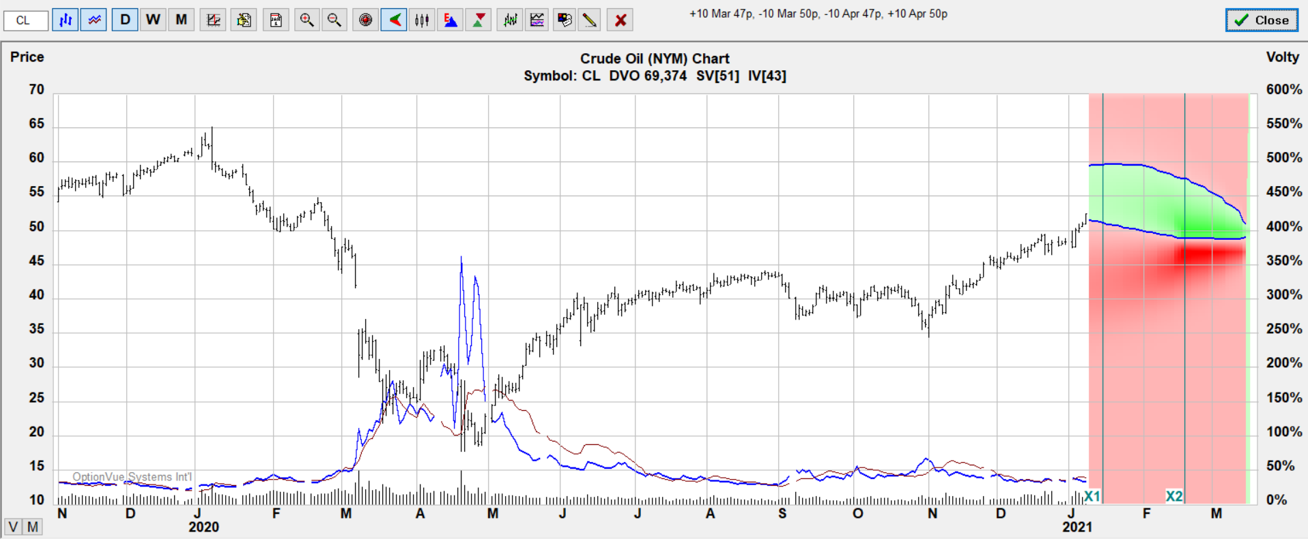Select the daily (D) chart interval
The image size is (1308, 539).
(125, 20)
